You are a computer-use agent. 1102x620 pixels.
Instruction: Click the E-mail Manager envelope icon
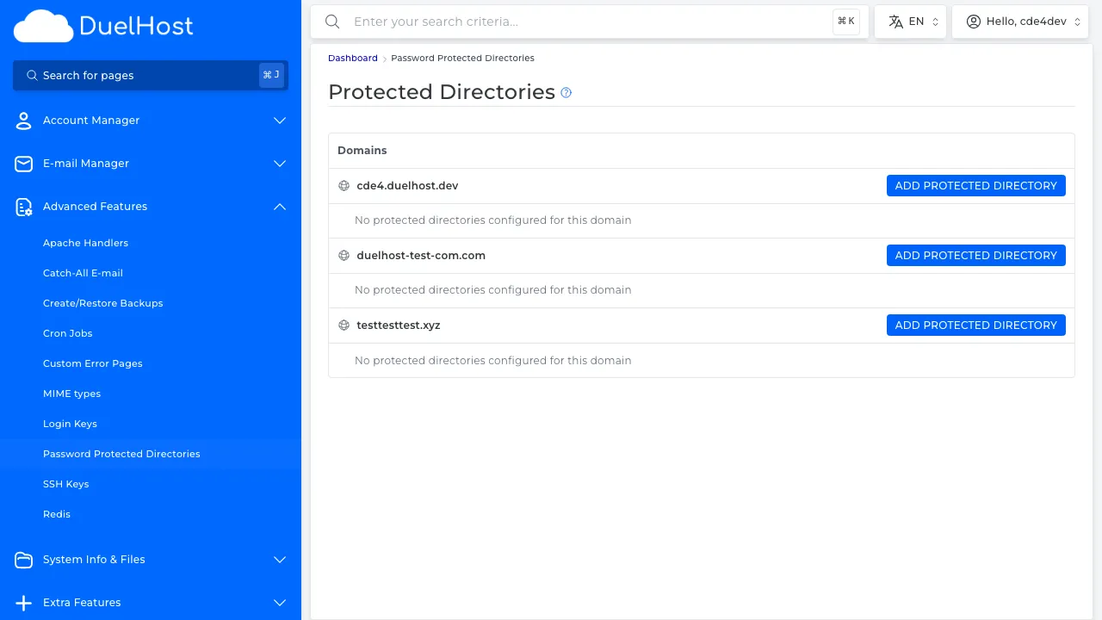(23, 164)
